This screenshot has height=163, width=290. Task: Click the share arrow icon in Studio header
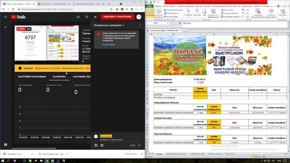tap(95, 17)
